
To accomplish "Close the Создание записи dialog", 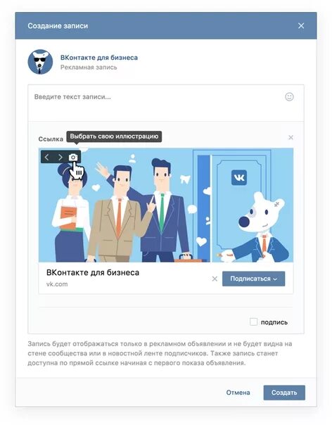I will (301, 26).
